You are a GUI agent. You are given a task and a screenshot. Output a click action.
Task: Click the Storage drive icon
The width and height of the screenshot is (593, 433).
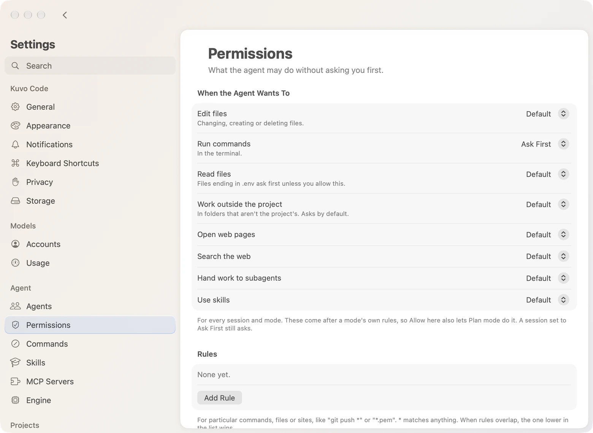(x=15, y=201)
